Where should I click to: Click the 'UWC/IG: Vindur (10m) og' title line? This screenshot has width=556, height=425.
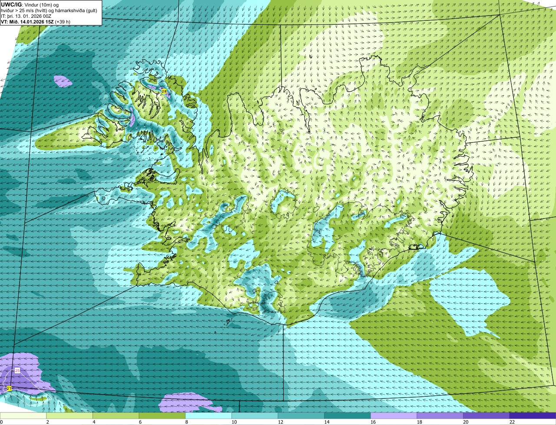coord(30,4)
